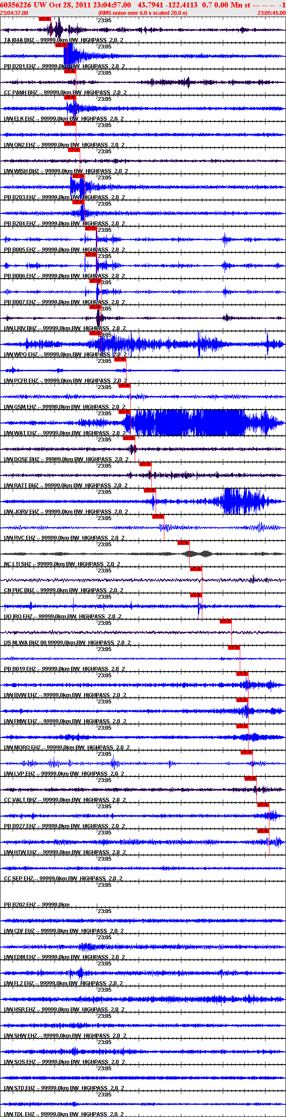
Task: Click the red pick marker above the UW PCFR trace
Action: pos(120,359)
